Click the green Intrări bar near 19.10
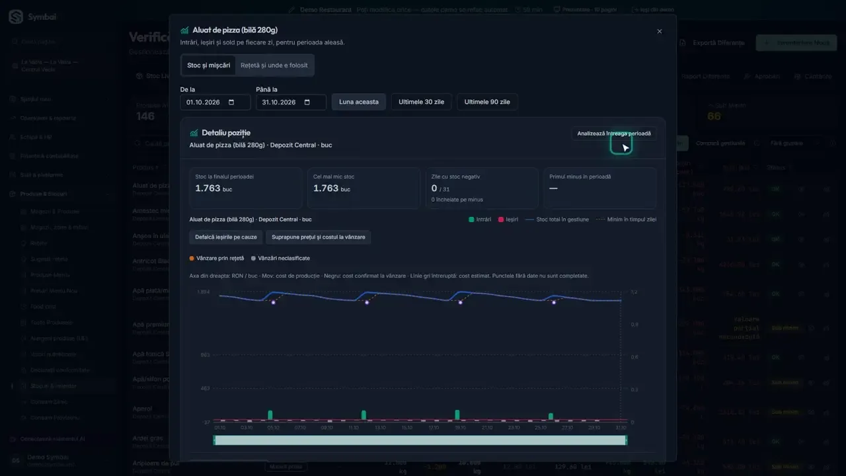846x476 pixels. tap(457, 415)
